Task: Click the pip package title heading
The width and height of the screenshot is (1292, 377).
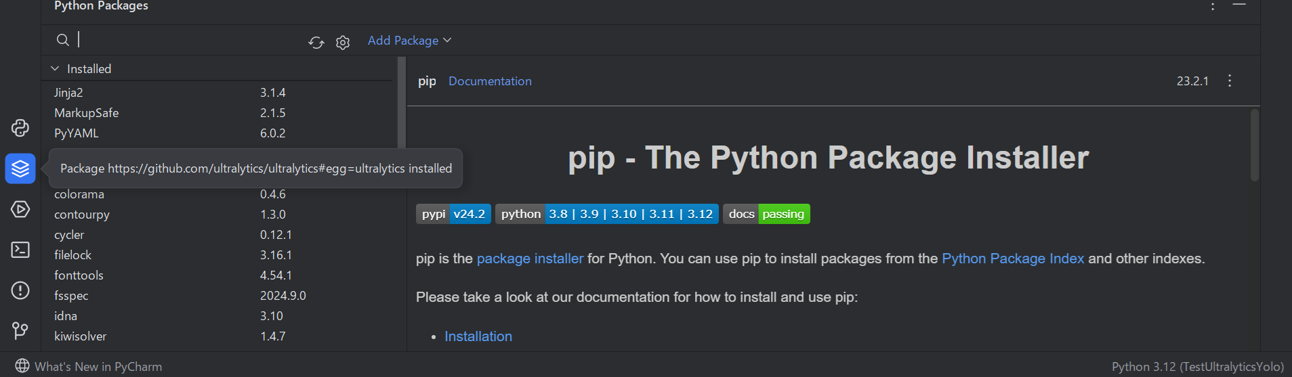Action: 427,81
